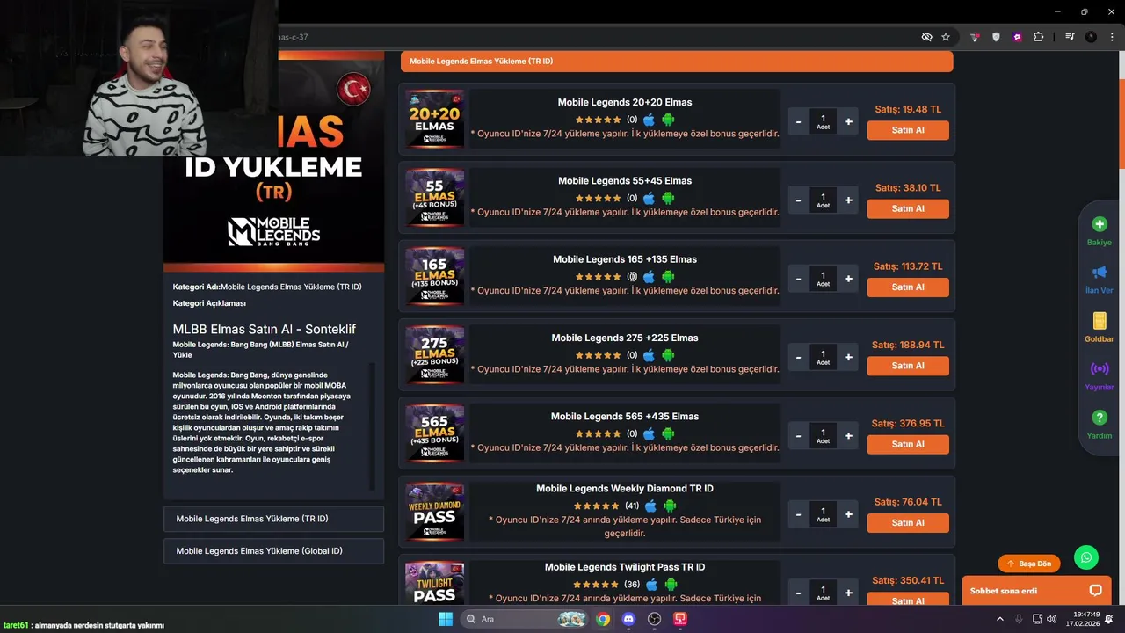Increase quantity for Weekly Diamond TR ID
Viewport: 1125px width, 633px height.
click(x=848, y=514)
